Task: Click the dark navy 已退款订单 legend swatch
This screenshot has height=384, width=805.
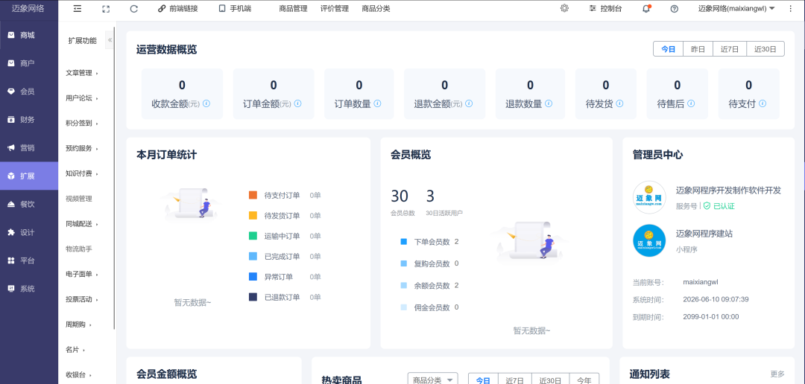Action: 253,297
